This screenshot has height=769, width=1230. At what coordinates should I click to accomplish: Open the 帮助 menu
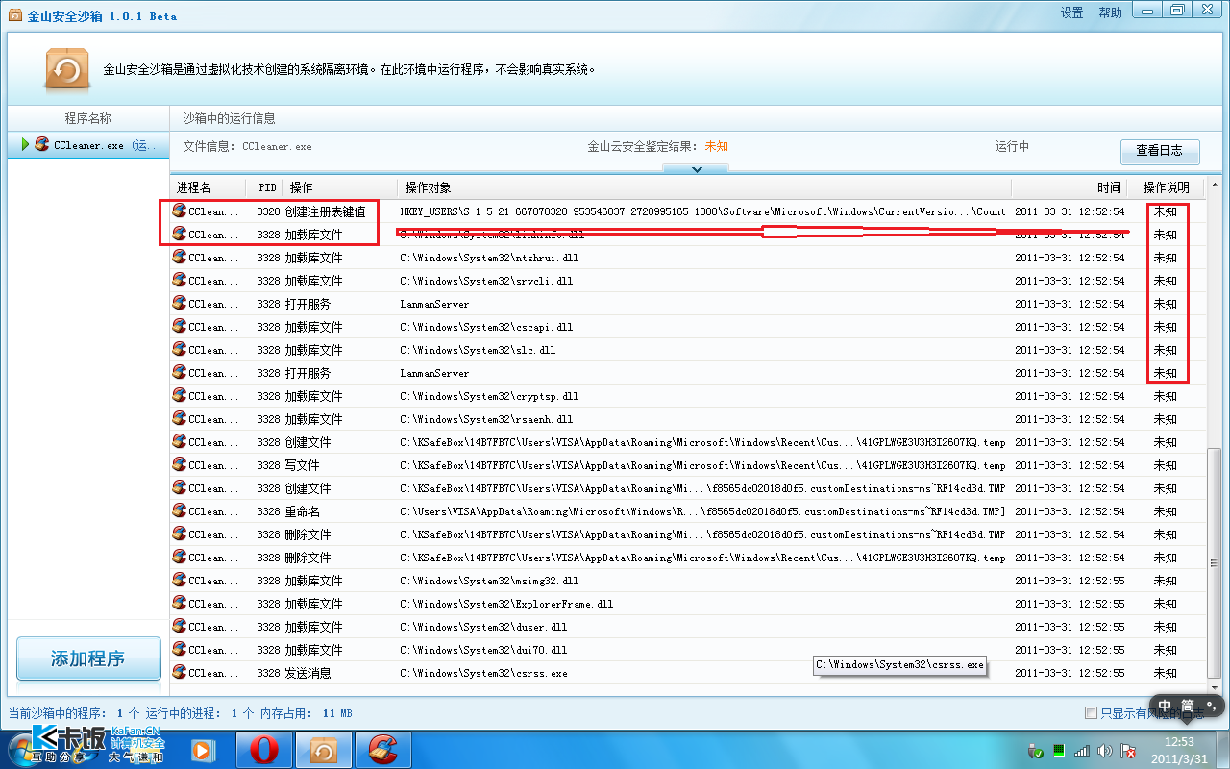coord(1110,13)
